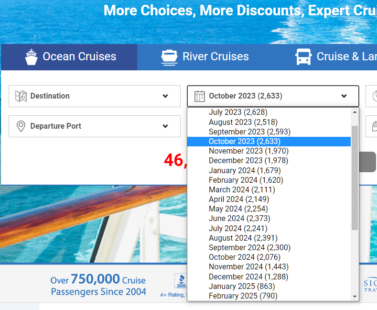This screenshot has width=377, height=310.
Task: Click the BBB rating badge icon
Action: pos(181,281)
